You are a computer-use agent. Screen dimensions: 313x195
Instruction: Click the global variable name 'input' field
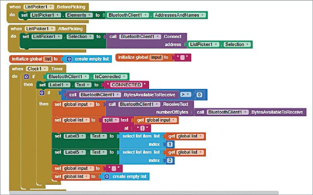(156, 57)
